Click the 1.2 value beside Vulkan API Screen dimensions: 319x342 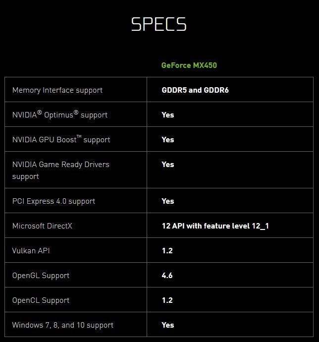coord(167,251)
